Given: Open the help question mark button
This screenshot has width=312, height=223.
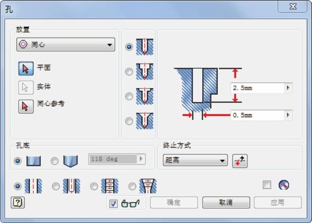Looking at the screenshot, I should pyautogui.click(x=18, y=203).
